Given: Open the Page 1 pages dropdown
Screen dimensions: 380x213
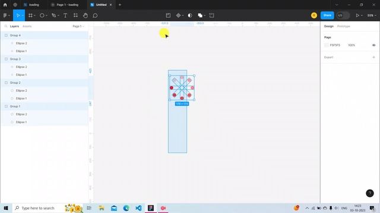Looking at the screenshot, I should tap(78, 26).
